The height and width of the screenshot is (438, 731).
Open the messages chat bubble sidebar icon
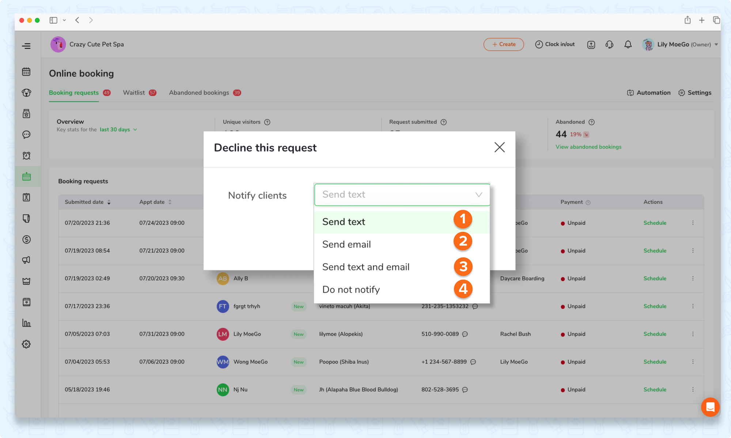[x=26, y=135]
